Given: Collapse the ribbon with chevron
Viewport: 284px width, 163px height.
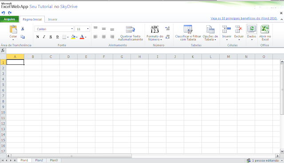Looking at the screenshot, I should [282, 19].
